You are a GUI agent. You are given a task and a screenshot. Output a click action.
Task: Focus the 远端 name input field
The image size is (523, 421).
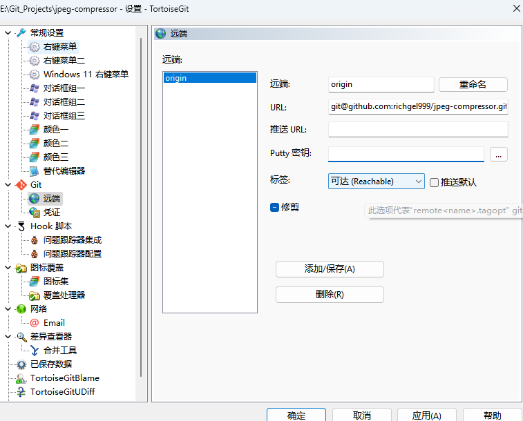[x=381, y=84]
